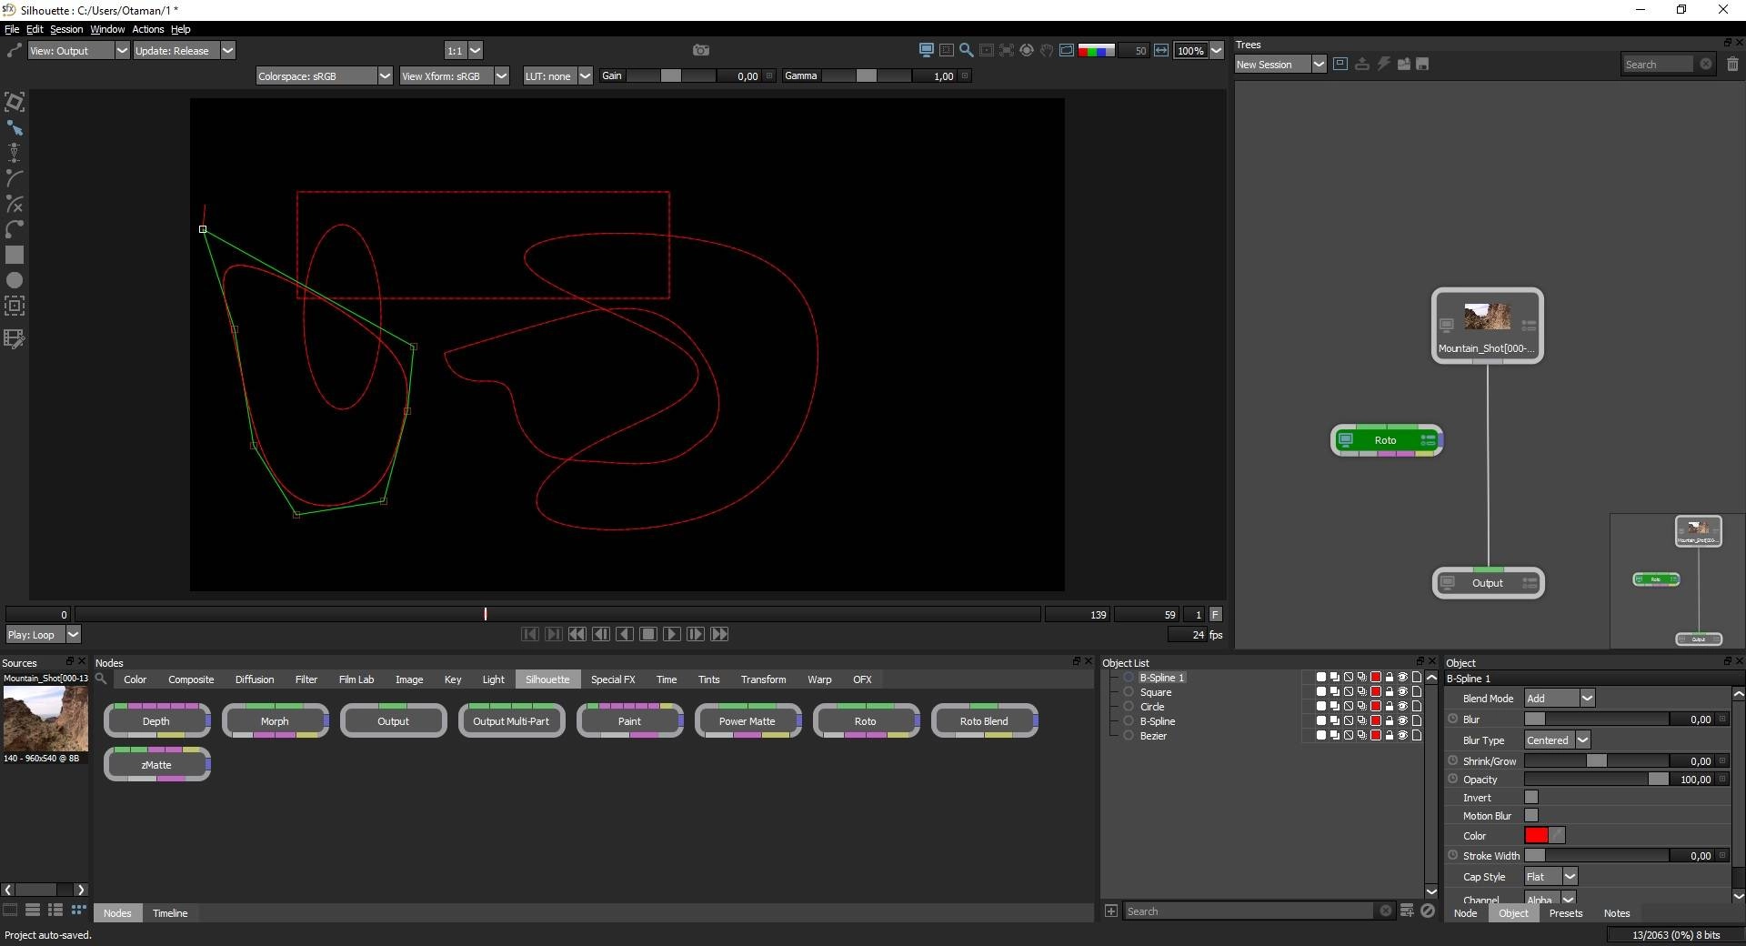Toggle the Invert checkbox
The height and width of the screenshot is (946, 1746).
point(1531,798)
